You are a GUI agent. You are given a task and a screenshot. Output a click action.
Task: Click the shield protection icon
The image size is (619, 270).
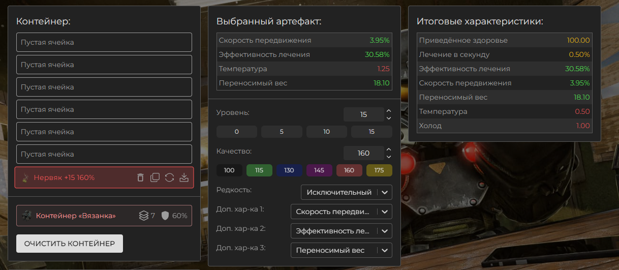(x=165, y=216)
